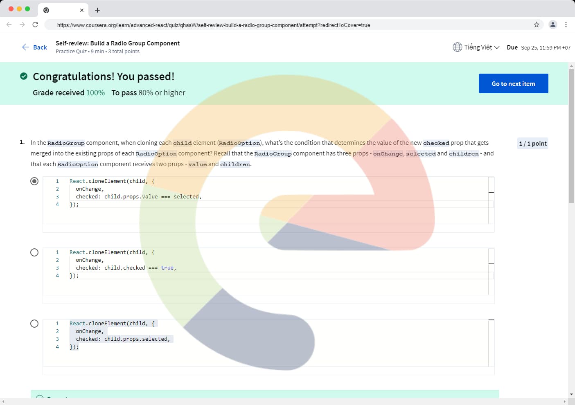Select the active Coursera browser tab
The height and width of the screenshot is (405, 575).
point(63,10)
